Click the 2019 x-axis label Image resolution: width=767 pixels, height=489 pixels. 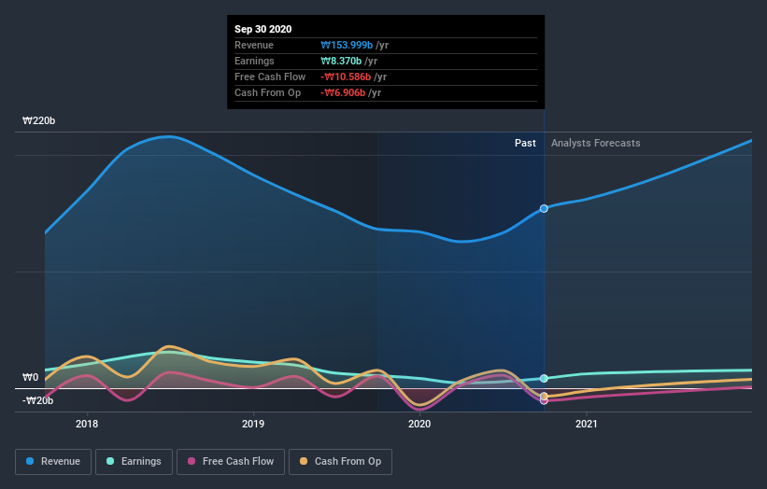[253, 424]
